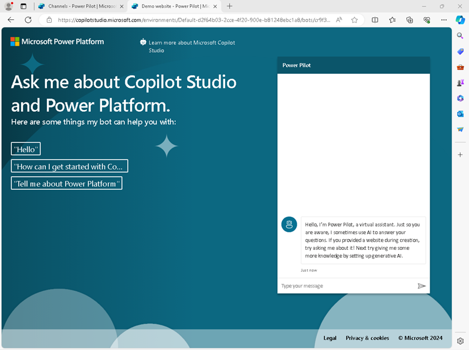Open sidebar Drop paper plane icon

pyautogui.click(x=460, y=129)
